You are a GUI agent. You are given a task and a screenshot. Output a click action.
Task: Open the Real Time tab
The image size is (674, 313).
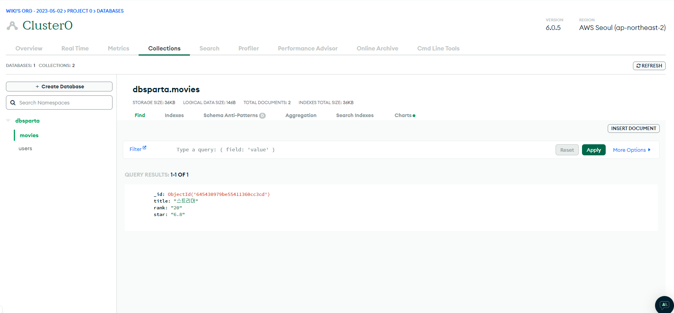pyautogui.click(x=75, y=48)
